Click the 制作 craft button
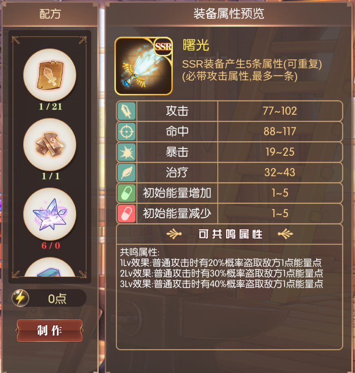355x373 pixels. 50,331
